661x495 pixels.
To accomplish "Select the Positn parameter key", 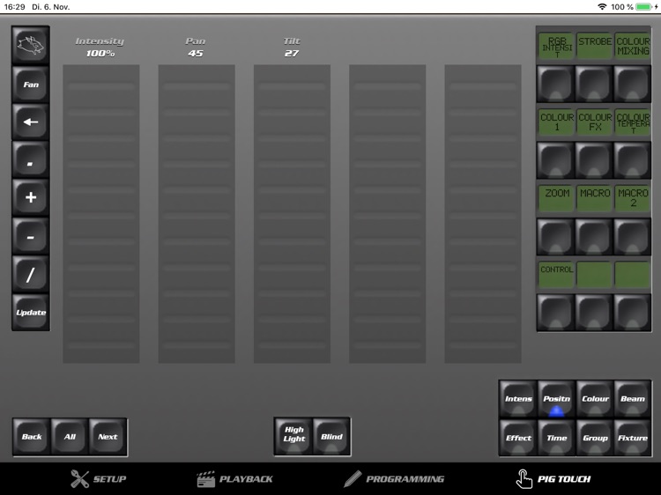I will (556, 399).
